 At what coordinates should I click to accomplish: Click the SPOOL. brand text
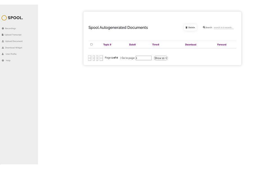[15, 18]
